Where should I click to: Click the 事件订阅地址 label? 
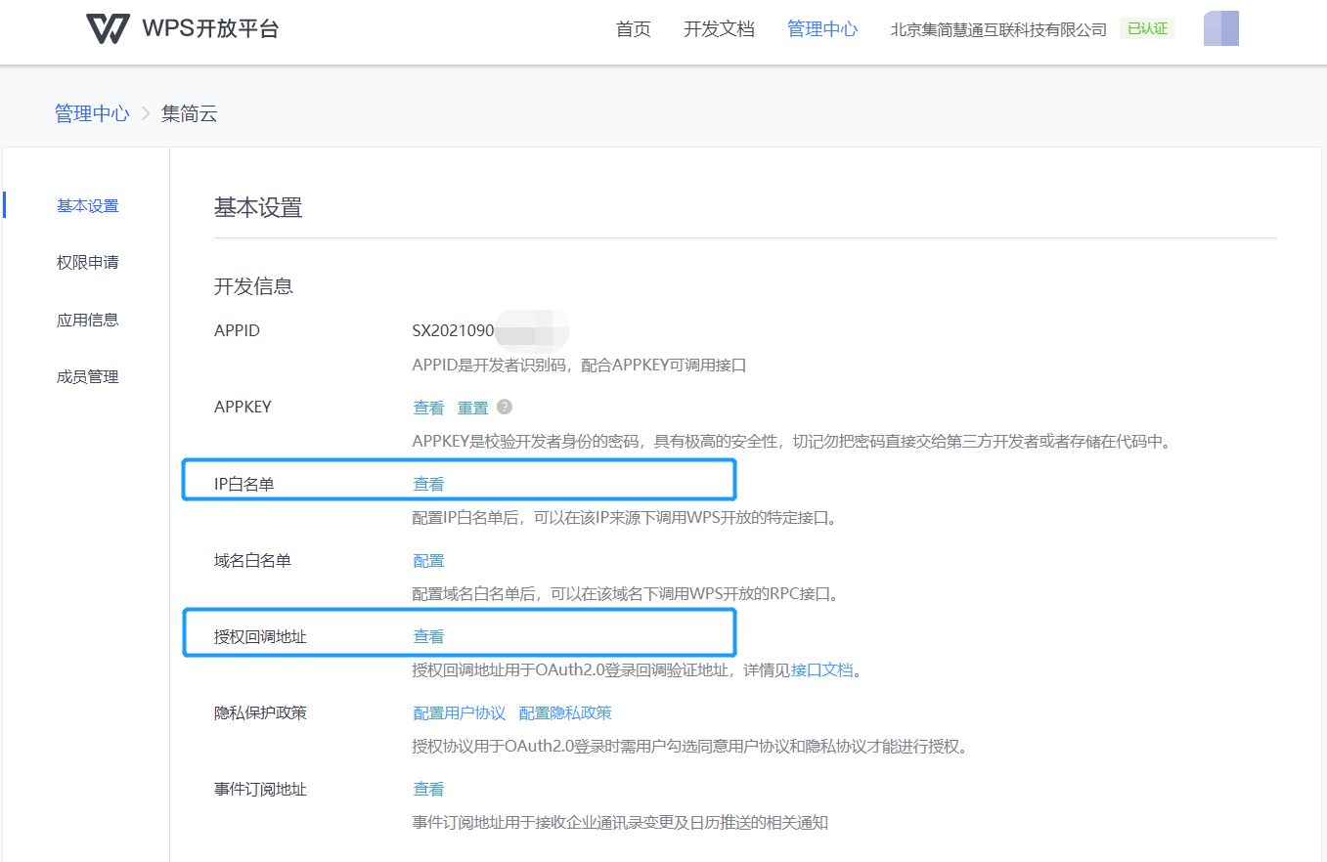pyautogui.click(x=260, y=789)
